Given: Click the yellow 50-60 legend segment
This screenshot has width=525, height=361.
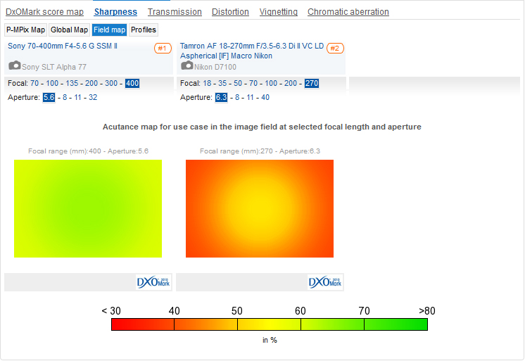Looking at the screenshot, I should (x=270, y=324).
